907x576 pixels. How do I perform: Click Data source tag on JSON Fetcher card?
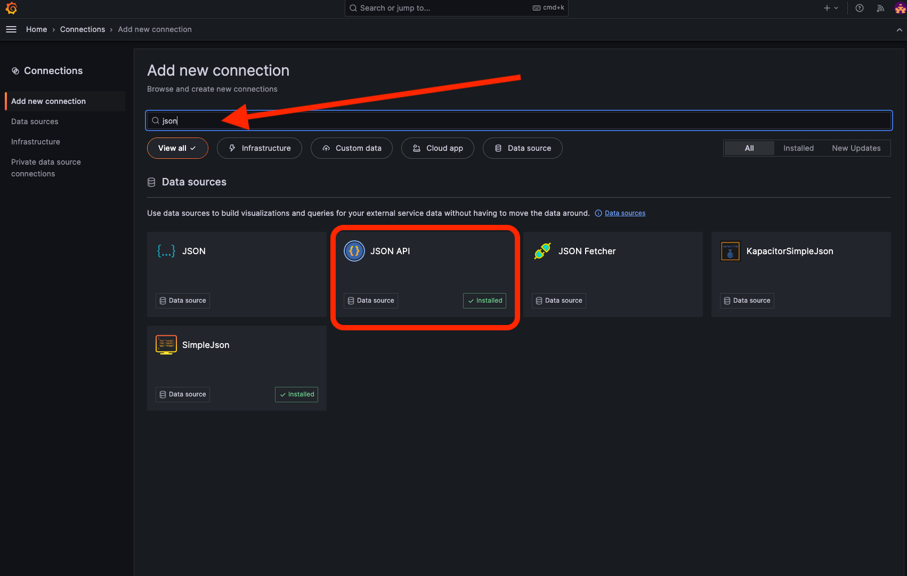pos(559,301)
